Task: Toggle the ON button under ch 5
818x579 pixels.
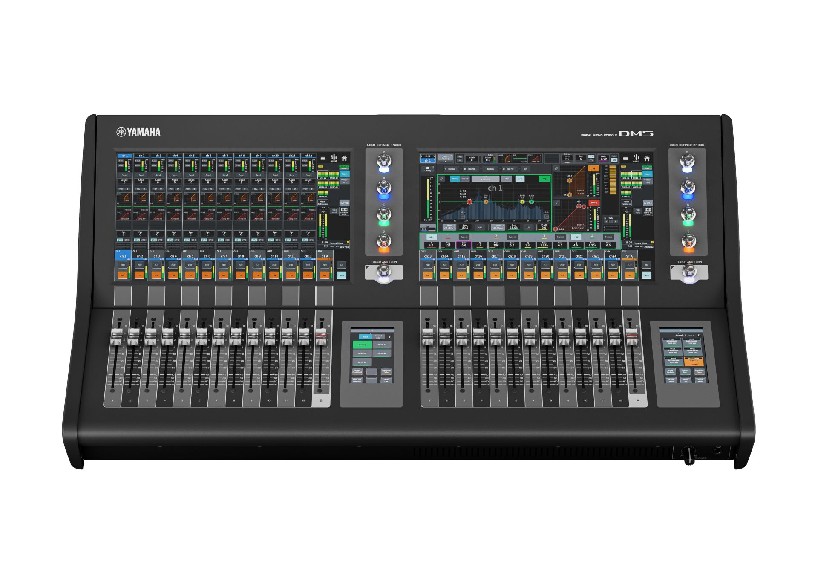Action: pyautogui.click(x=190, y=275)
